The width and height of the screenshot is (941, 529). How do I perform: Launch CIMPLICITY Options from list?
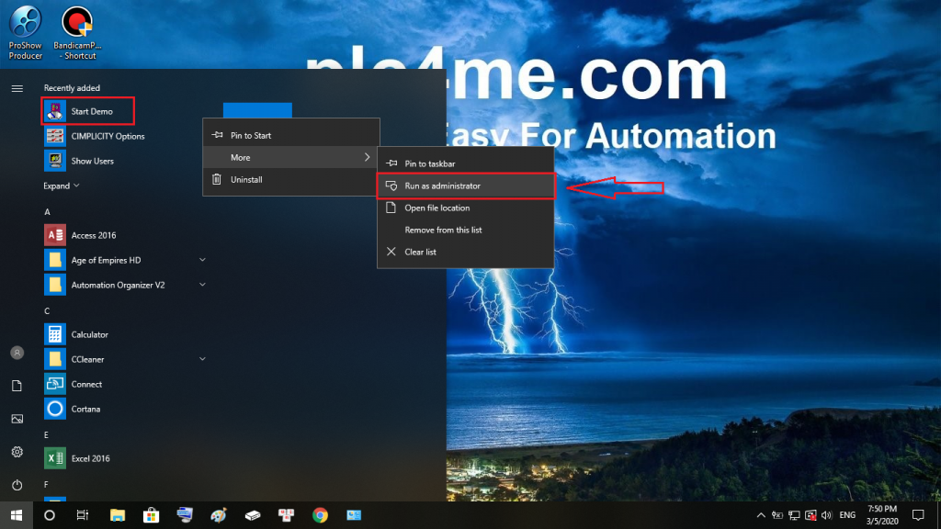108,136
